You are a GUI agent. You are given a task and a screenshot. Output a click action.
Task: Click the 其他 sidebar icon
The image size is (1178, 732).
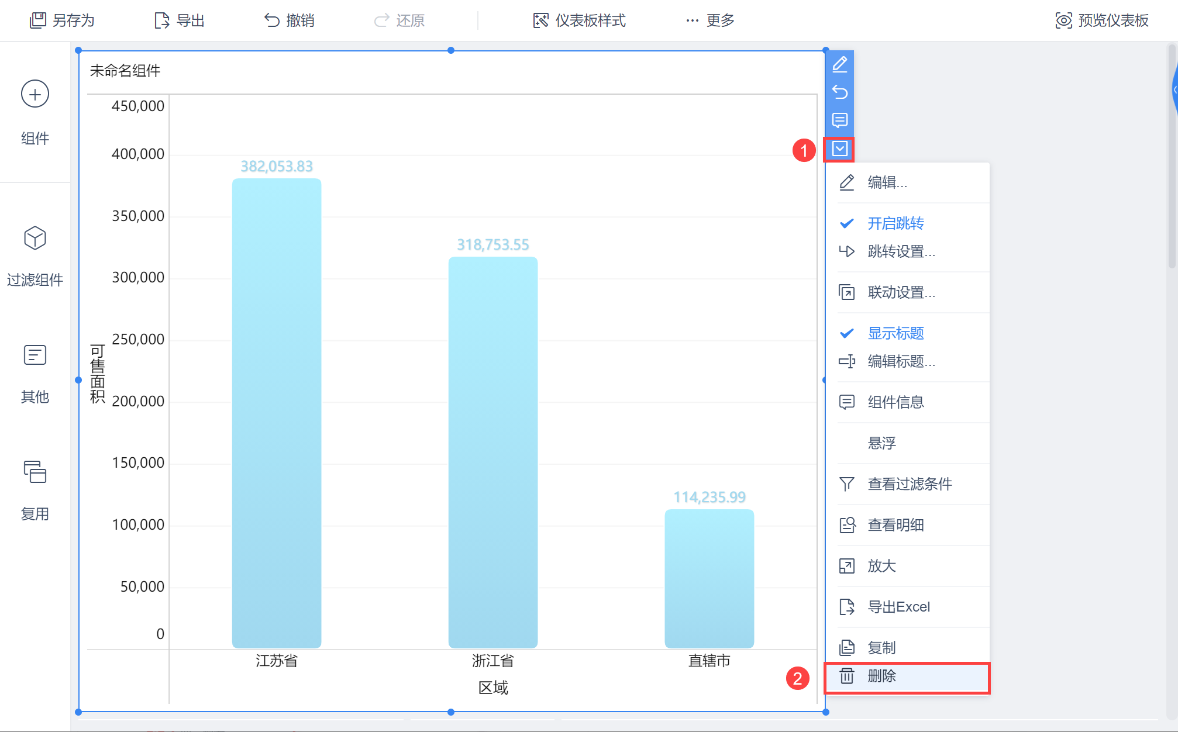pos(35,355)
